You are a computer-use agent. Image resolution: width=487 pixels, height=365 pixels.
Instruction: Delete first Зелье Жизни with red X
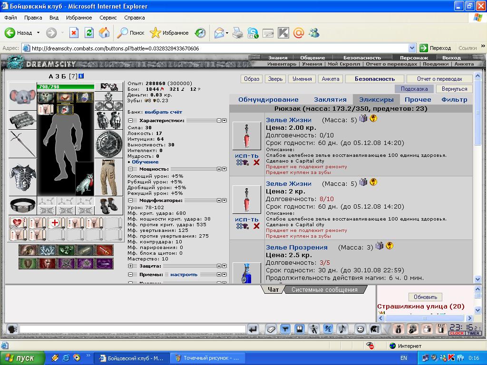256,163
